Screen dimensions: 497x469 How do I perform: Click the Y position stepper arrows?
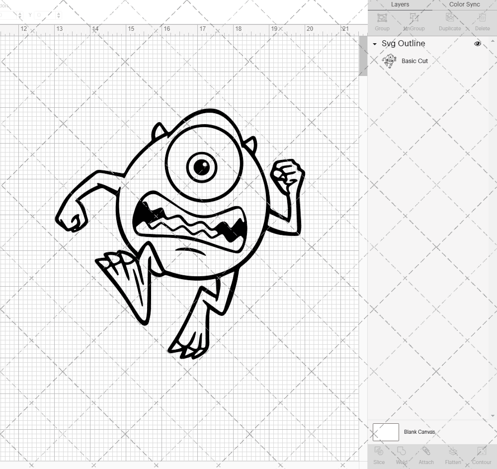[x=59, y=15]
